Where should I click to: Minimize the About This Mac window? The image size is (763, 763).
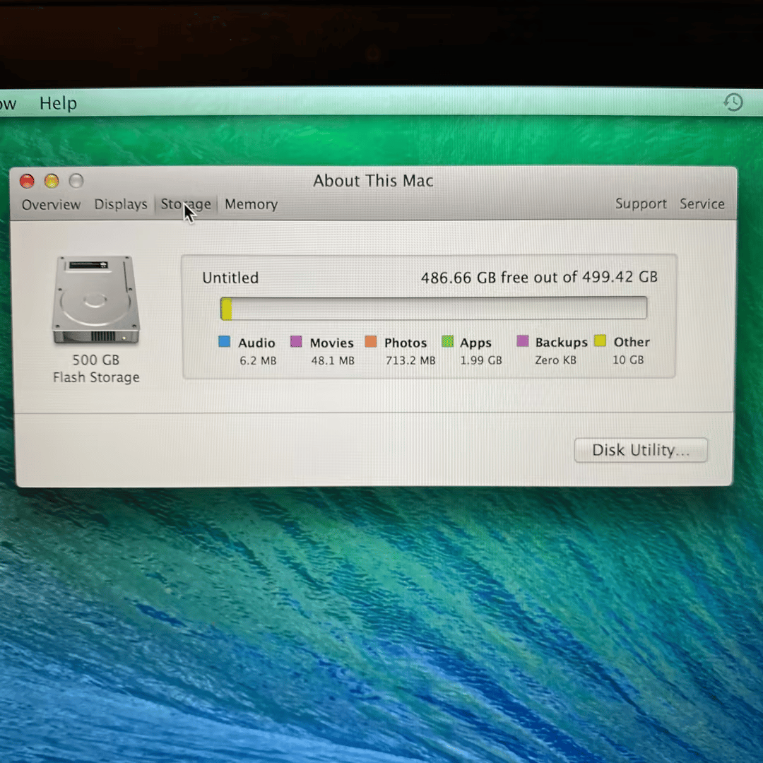coord(52,181)
